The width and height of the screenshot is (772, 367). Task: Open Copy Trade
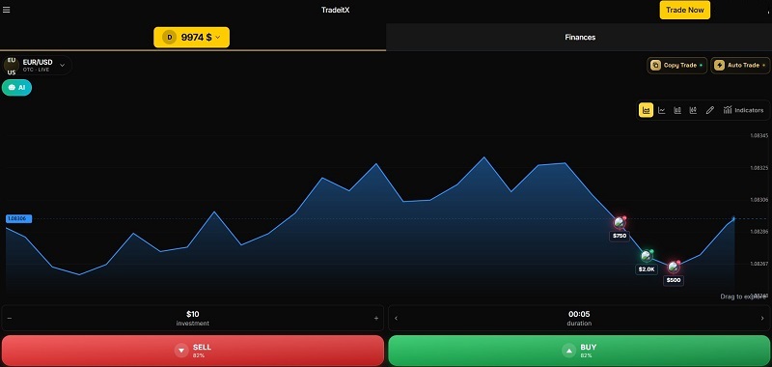[677, 65]
